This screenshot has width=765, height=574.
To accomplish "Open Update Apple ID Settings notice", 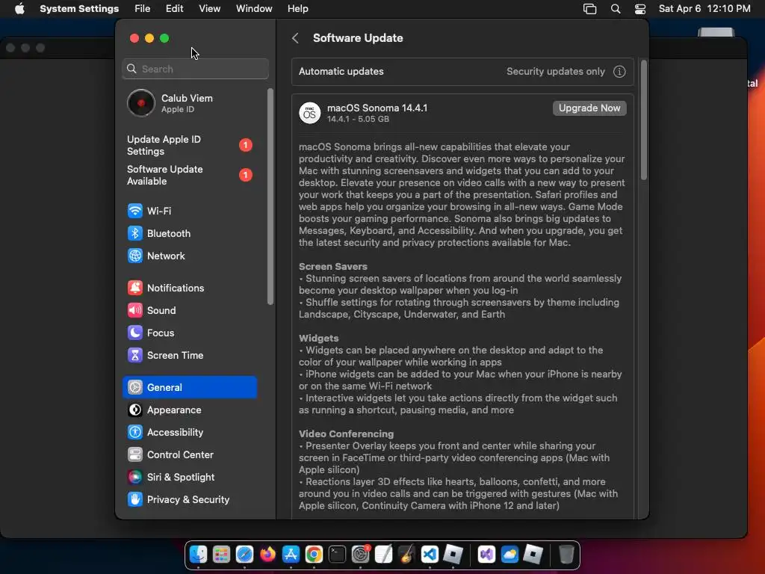I will point(189,145).
